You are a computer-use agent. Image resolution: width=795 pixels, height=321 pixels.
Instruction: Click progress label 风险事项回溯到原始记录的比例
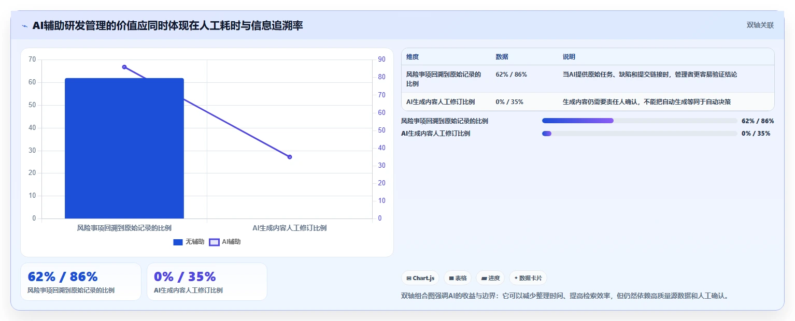[x=445, y=121]
